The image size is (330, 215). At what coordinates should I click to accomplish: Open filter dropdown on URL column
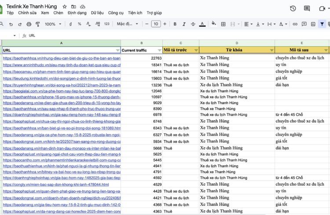[x=117, y=50]
